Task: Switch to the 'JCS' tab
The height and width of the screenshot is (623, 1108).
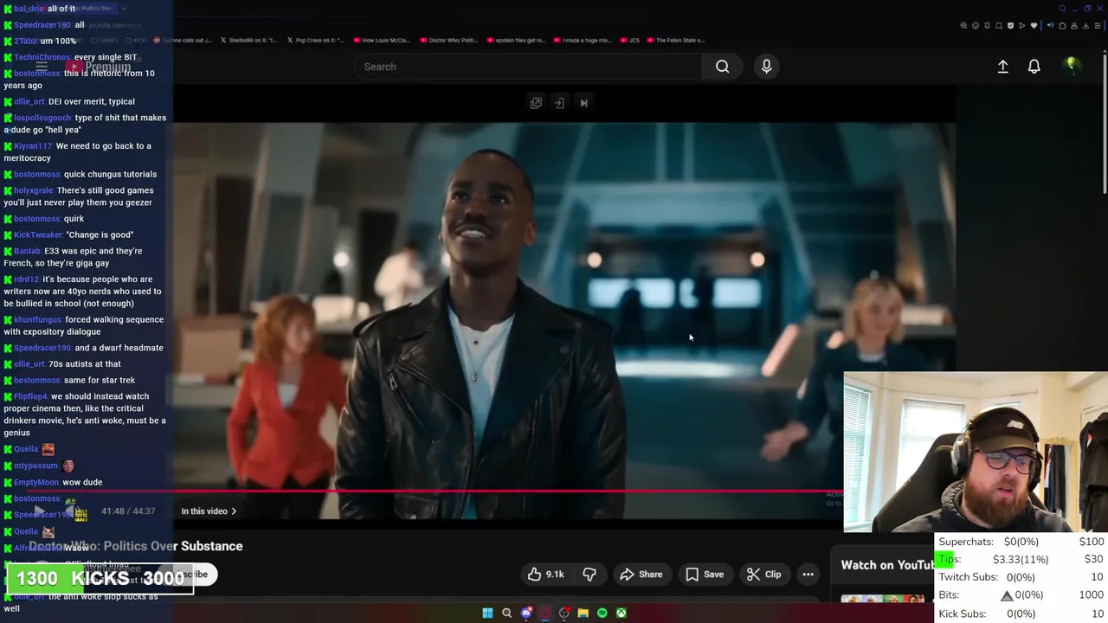Action: click(630, 40)
